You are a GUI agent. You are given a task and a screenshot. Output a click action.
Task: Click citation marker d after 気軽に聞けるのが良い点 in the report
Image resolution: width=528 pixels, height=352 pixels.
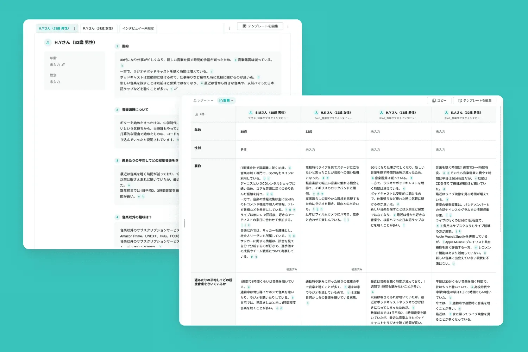click(258, 77)
